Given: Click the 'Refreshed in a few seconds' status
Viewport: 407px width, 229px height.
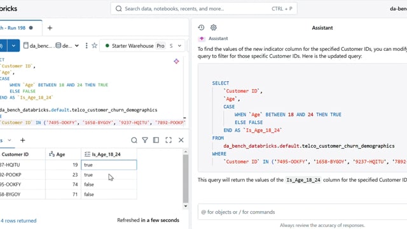Looking at the screenshot, I should (x=148, y=220).
